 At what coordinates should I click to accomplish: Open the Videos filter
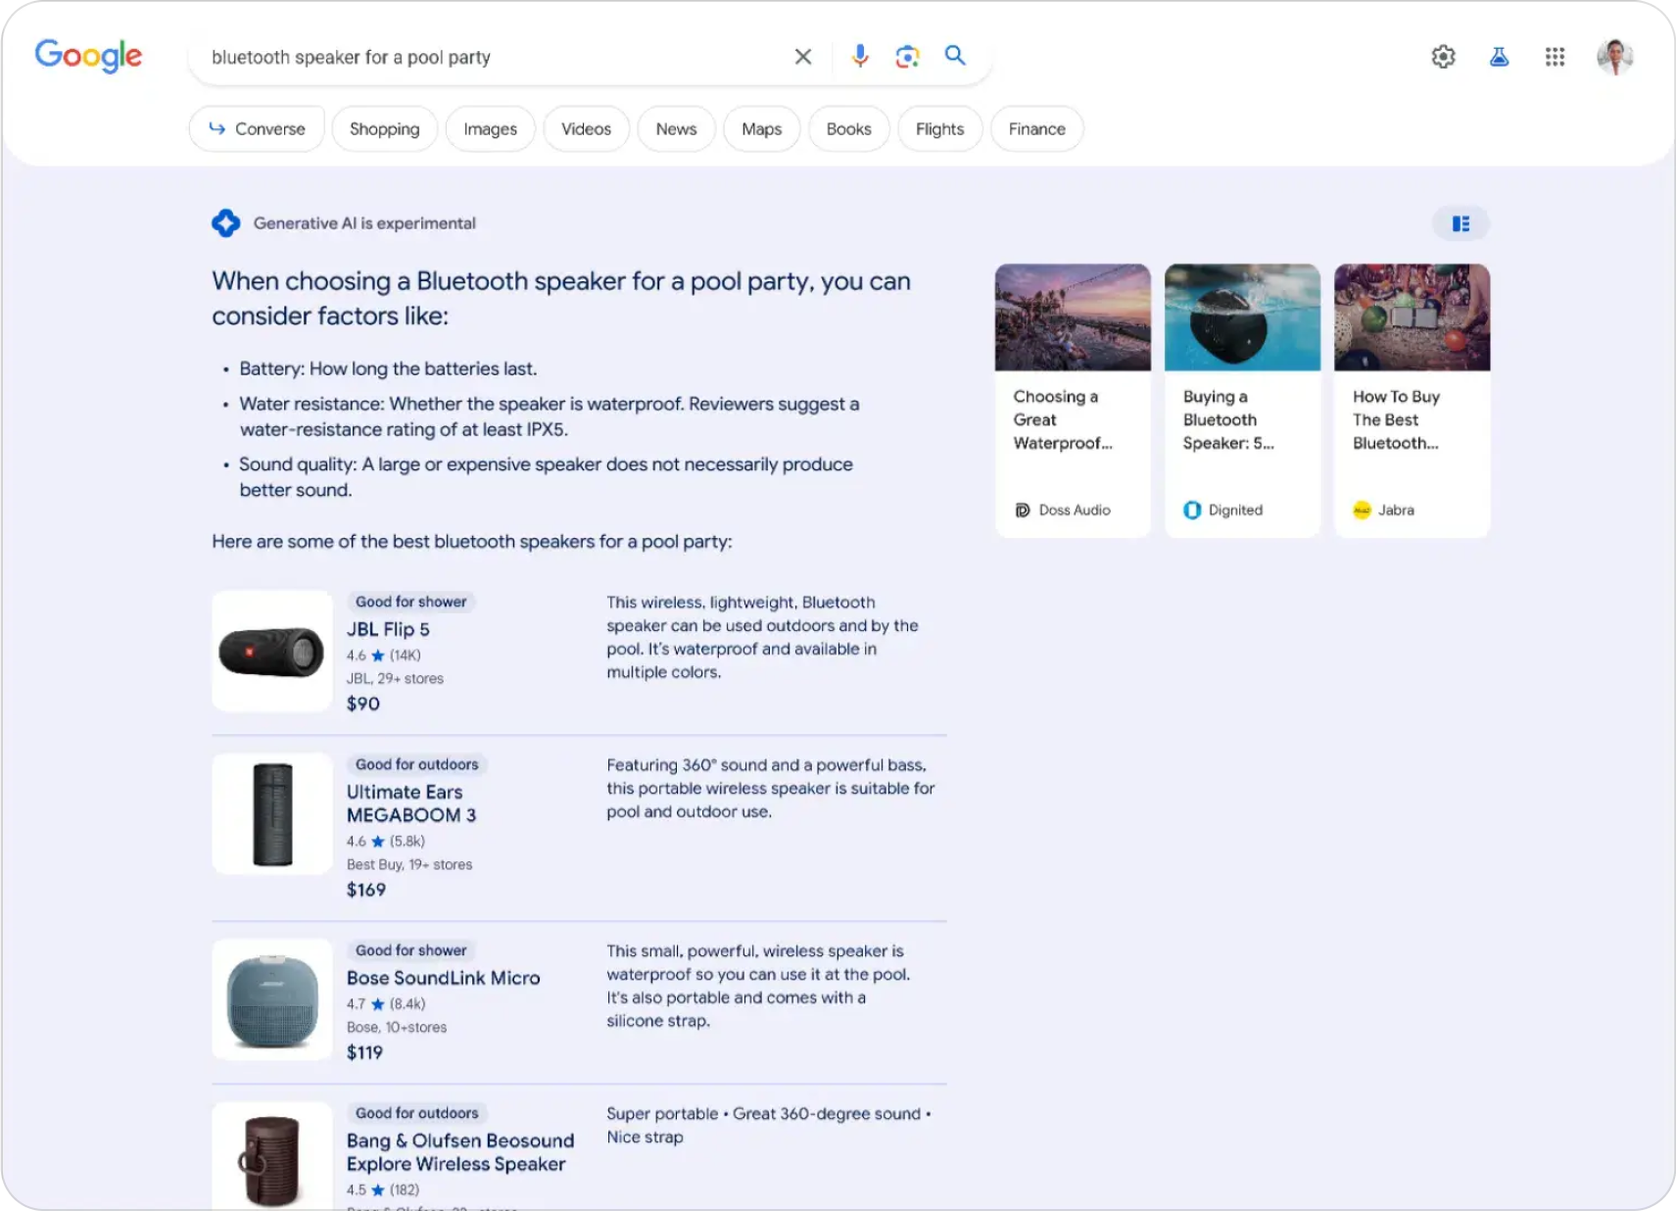pyautogui.click(x=586, y=129)
